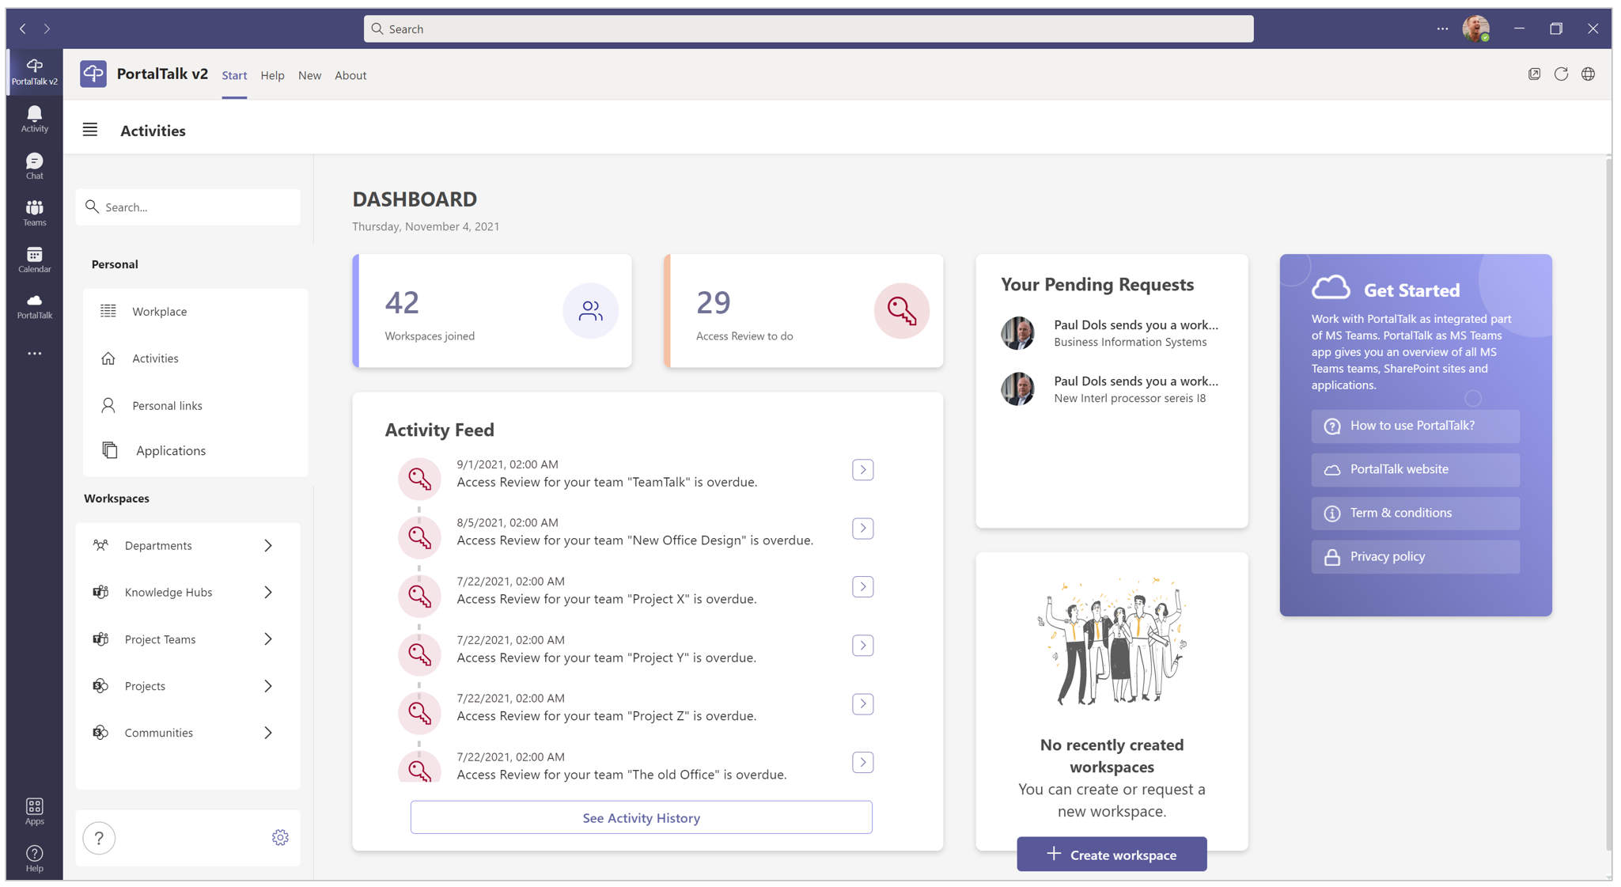Click the pop-out app icon in header
Viewport: 1621px width, 887px height.
[x=1534, y=74]
